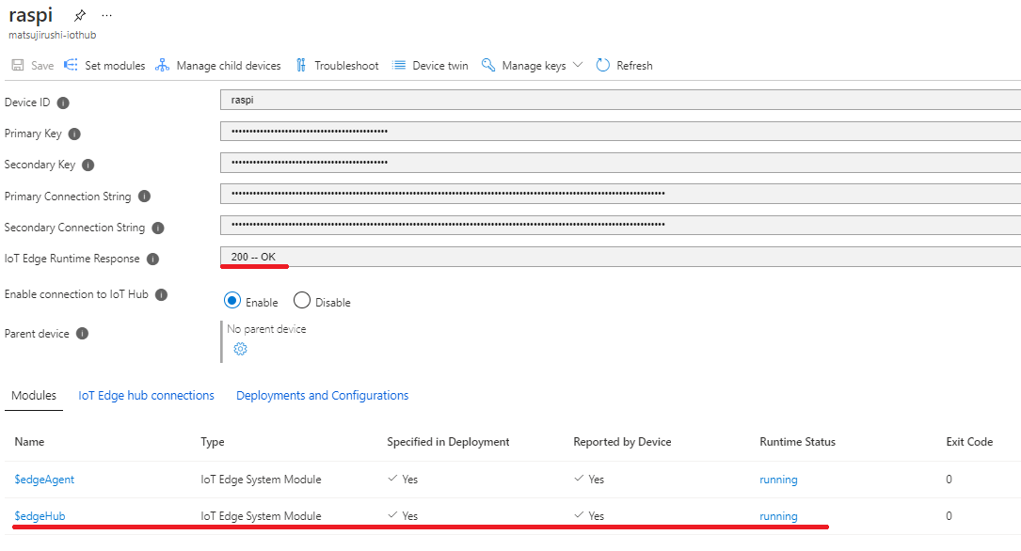This screenshot has width=1021, height=551.
Task: Show info tooltip for Parent device
Action: tap(82, 334)
